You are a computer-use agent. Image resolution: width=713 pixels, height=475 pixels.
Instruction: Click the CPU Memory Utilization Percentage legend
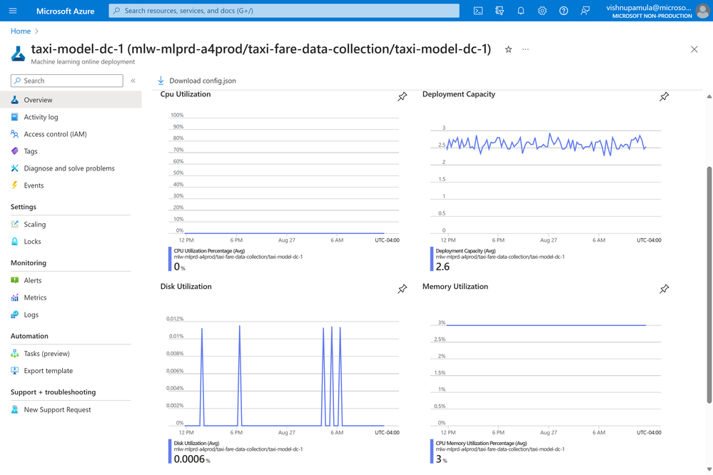pyautogui.click(x=481, y=443)
